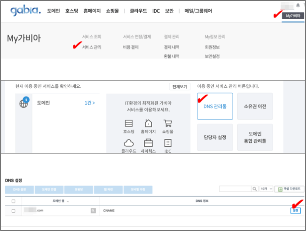
Task: Check the .com domain row checkbox
Action: tap(14, 211)
